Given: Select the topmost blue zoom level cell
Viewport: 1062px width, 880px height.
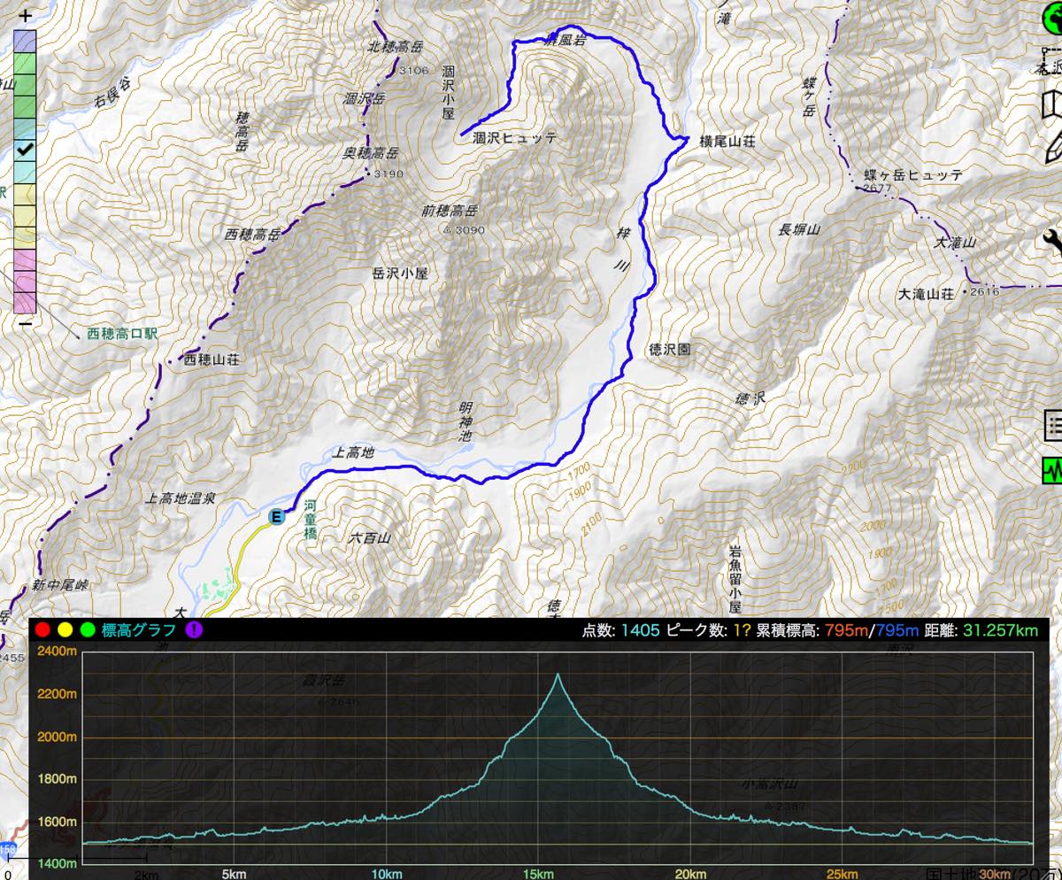Looking at the screenshot, I should point(25,41).
